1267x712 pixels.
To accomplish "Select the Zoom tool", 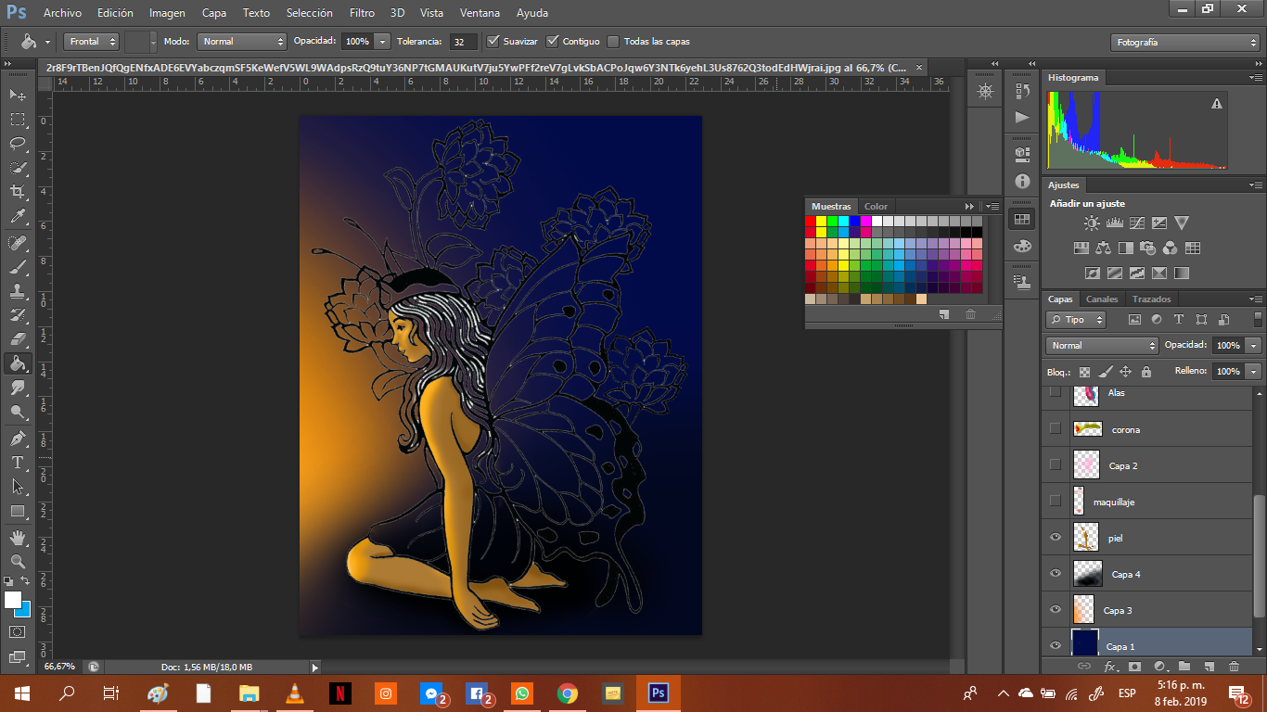I will (18, 562).
